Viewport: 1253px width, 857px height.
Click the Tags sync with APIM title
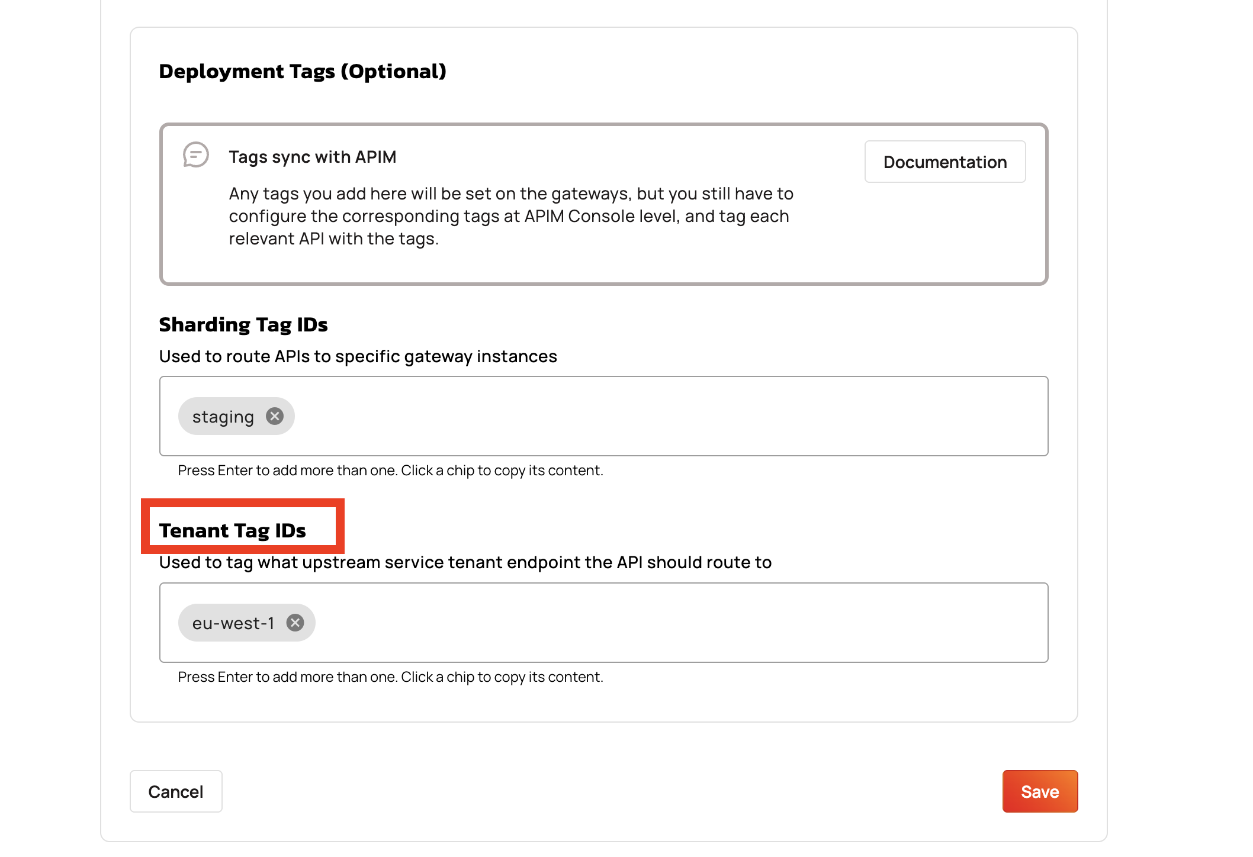pyautogui.click(x=312, y=157)
